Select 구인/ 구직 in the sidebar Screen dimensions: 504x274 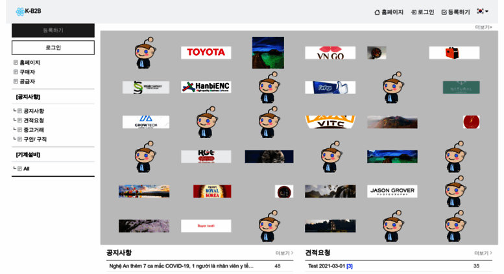(35, 139)
